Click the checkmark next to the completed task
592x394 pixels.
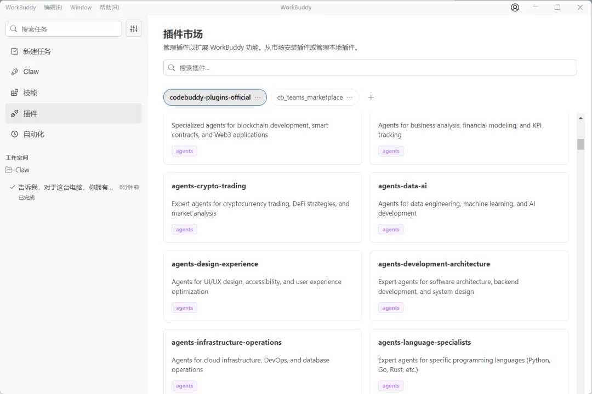tap(13, 187)
